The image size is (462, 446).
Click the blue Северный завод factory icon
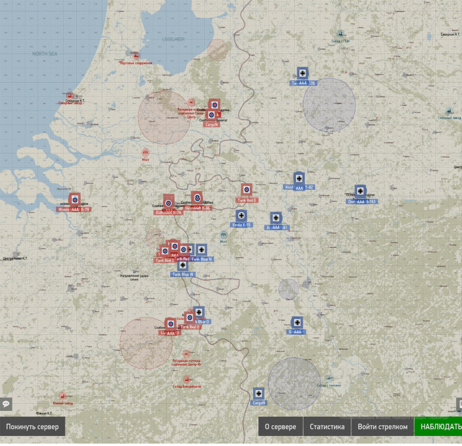coord(449,111)
